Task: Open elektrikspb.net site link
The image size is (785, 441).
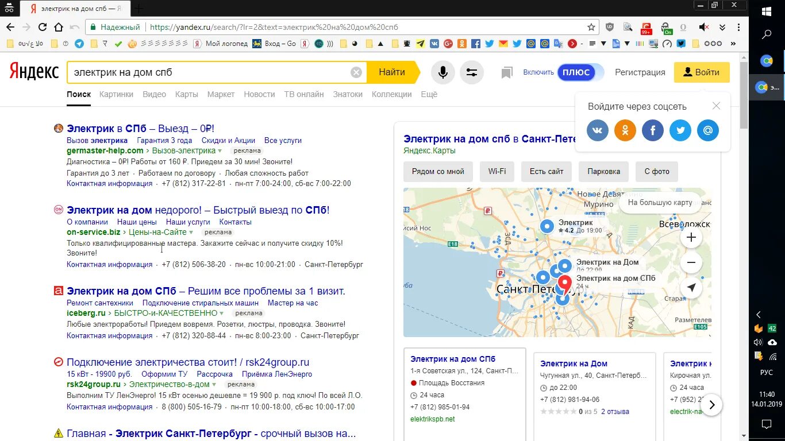Action: (433, 419)
